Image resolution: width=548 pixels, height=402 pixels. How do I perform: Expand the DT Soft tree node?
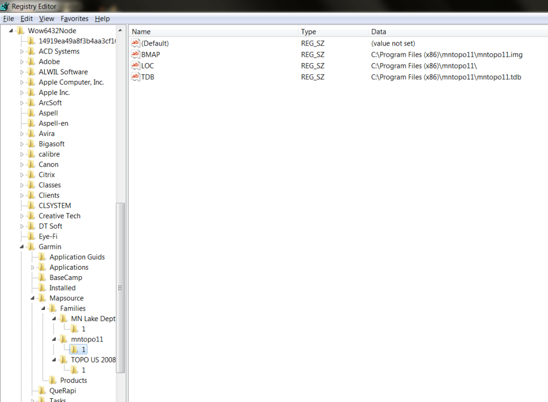[22, 226]
